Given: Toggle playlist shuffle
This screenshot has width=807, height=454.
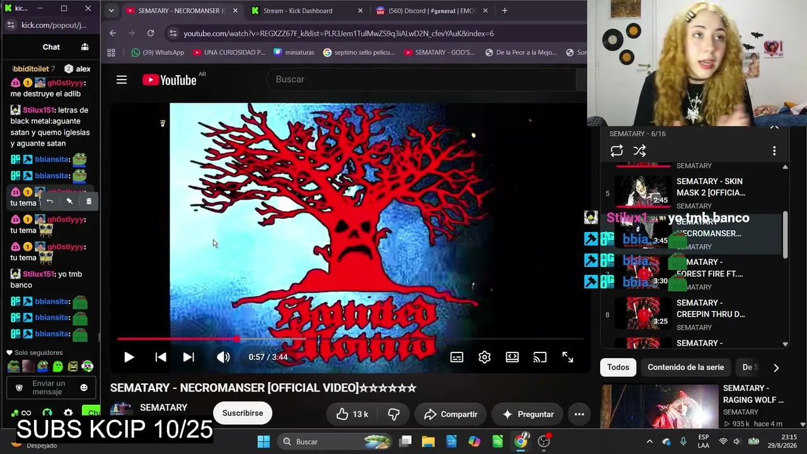Looking at the screenshot, I should [x=639, y=151].
